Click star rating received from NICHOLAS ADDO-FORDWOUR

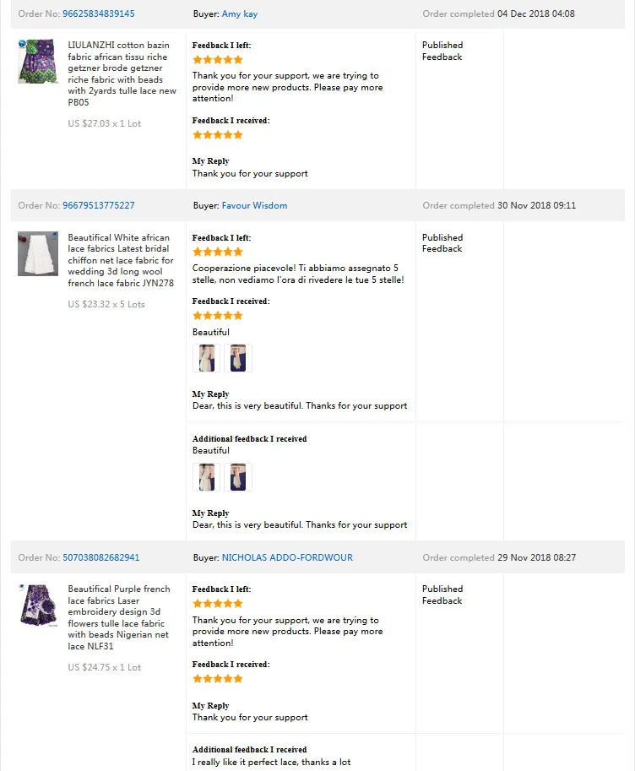pos(218,679)
